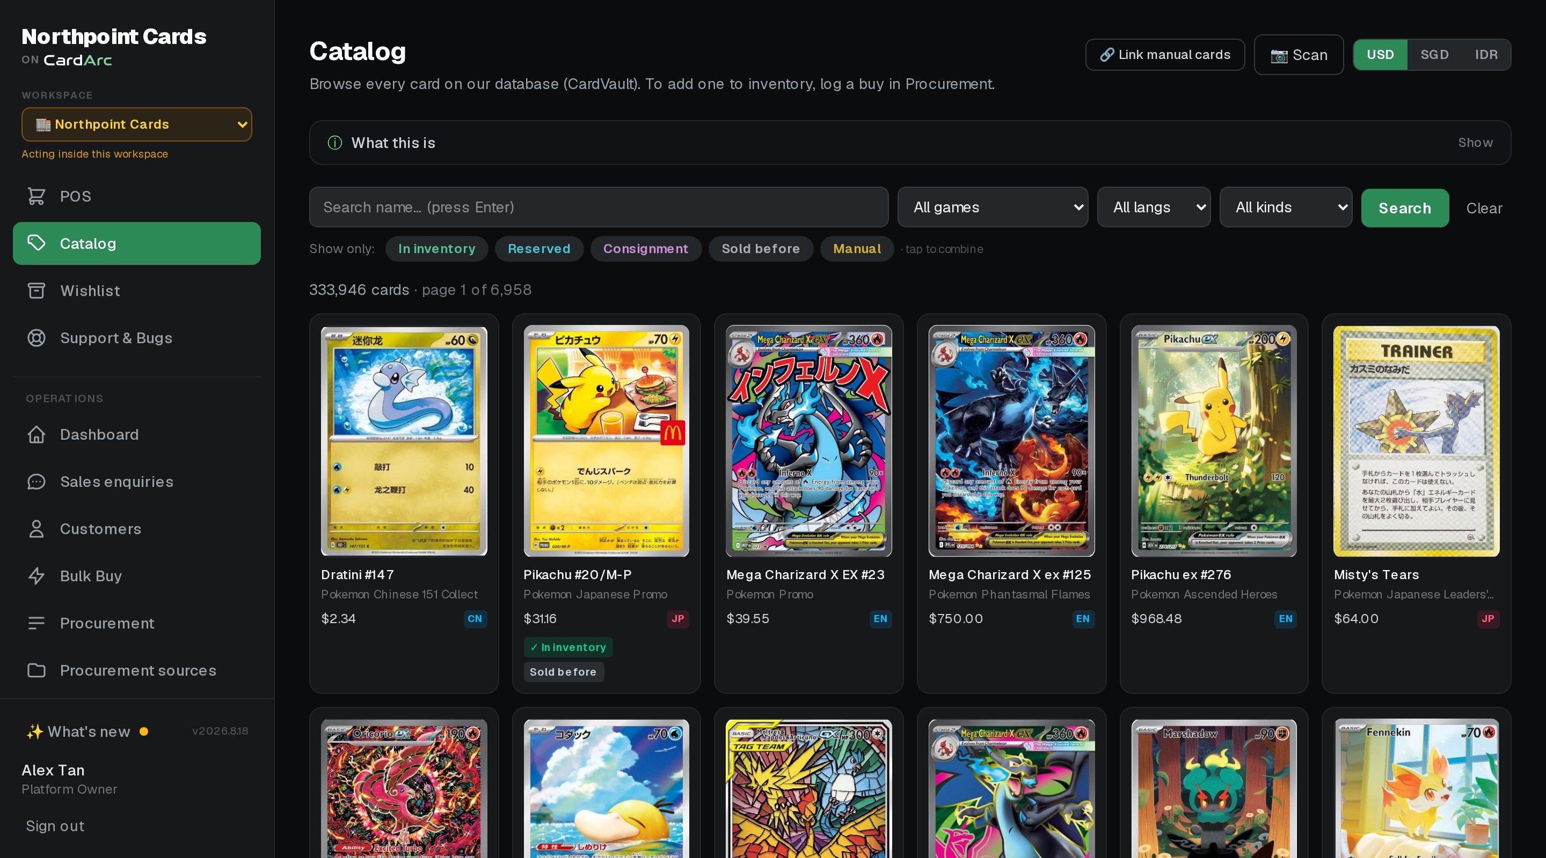Toggle the Consignment filter chip
Viewport: 1546px width, 858px height.
(646, 249)
